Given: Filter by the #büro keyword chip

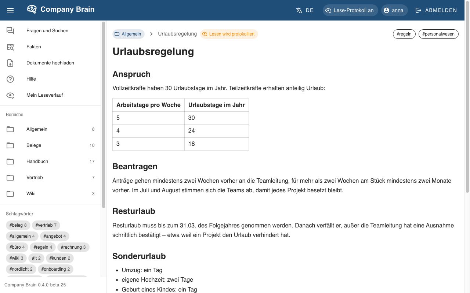Looking at the screenshot, I should point(17,247).
